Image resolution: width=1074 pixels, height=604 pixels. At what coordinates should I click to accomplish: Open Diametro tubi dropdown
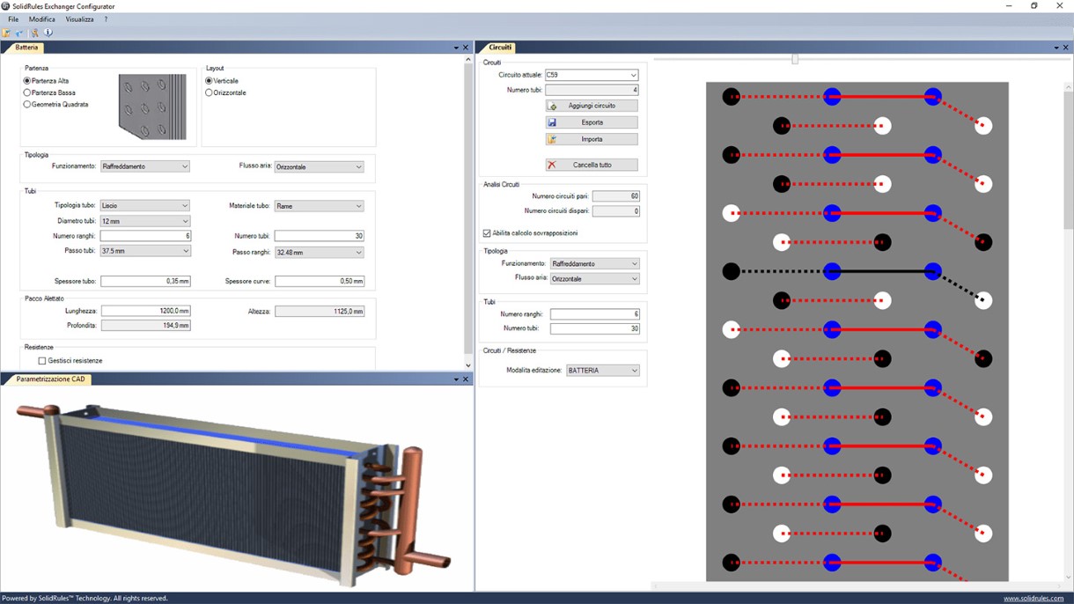click(145, 221)
